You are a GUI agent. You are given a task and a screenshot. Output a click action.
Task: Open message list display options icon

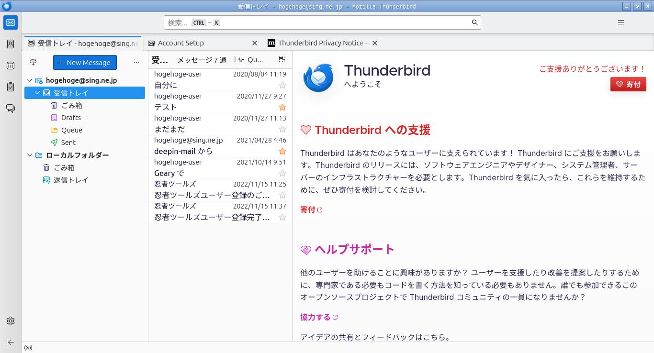point(282,60)
